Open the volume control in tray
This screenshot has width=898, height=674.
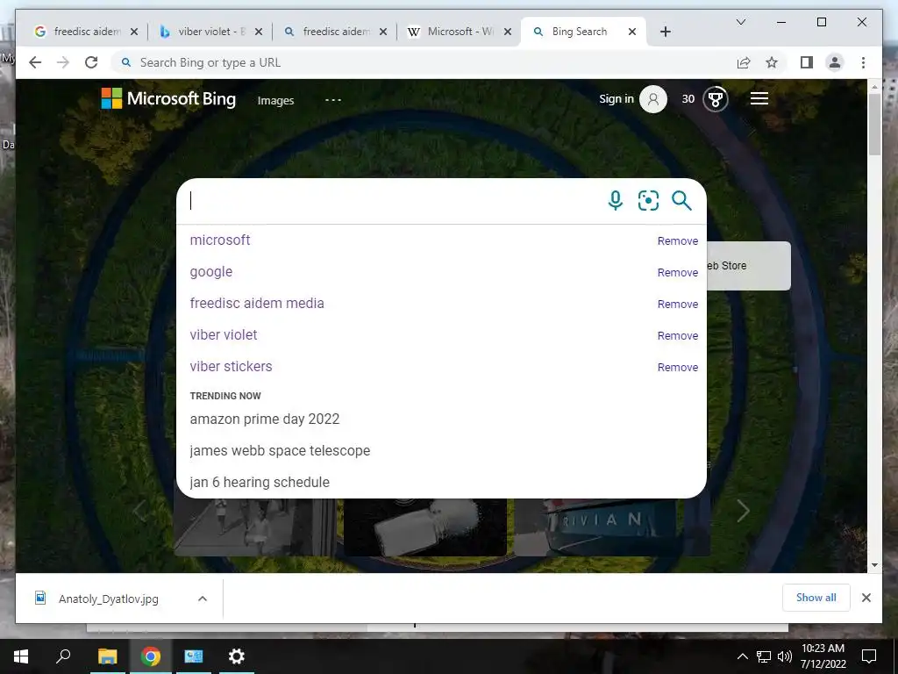785,656
